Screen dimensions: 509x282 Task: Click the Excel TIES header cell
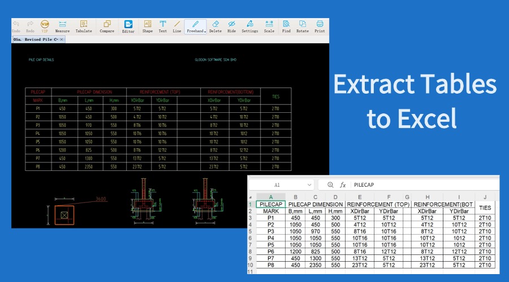485,208
